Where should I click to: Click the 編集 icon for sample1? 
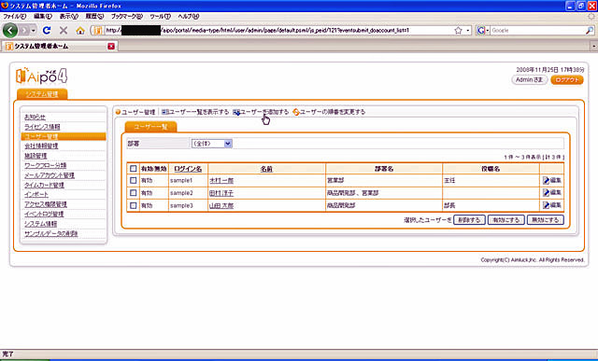click(x=546, y=181)
